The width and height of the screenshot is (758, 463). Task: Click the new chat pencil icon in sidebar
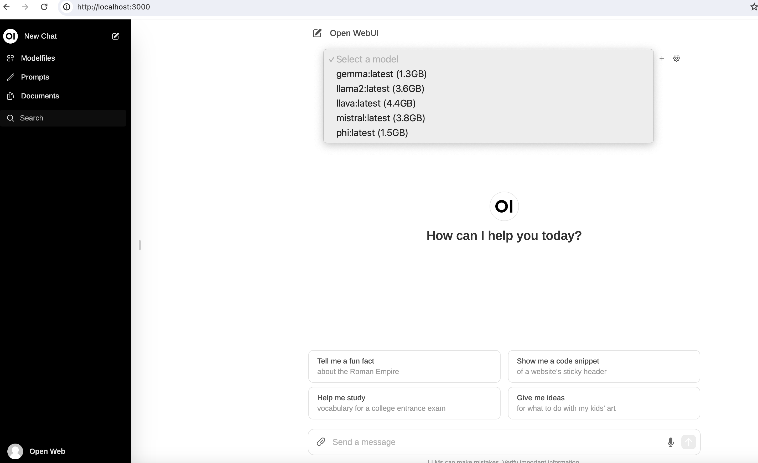pyautogui.click(x=115, y=36)
